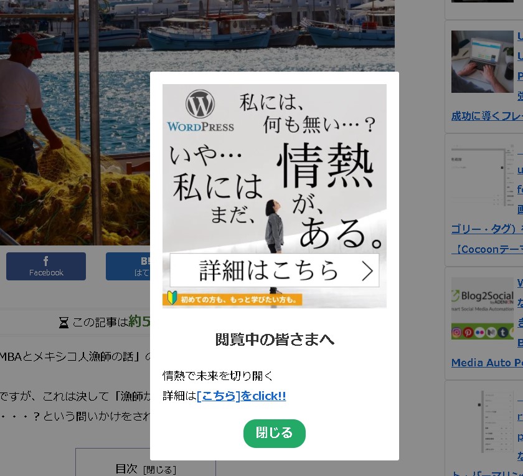Click the laptop typing sidebar thumbnail
Screen dimensions: 523x476
[482, 62]
